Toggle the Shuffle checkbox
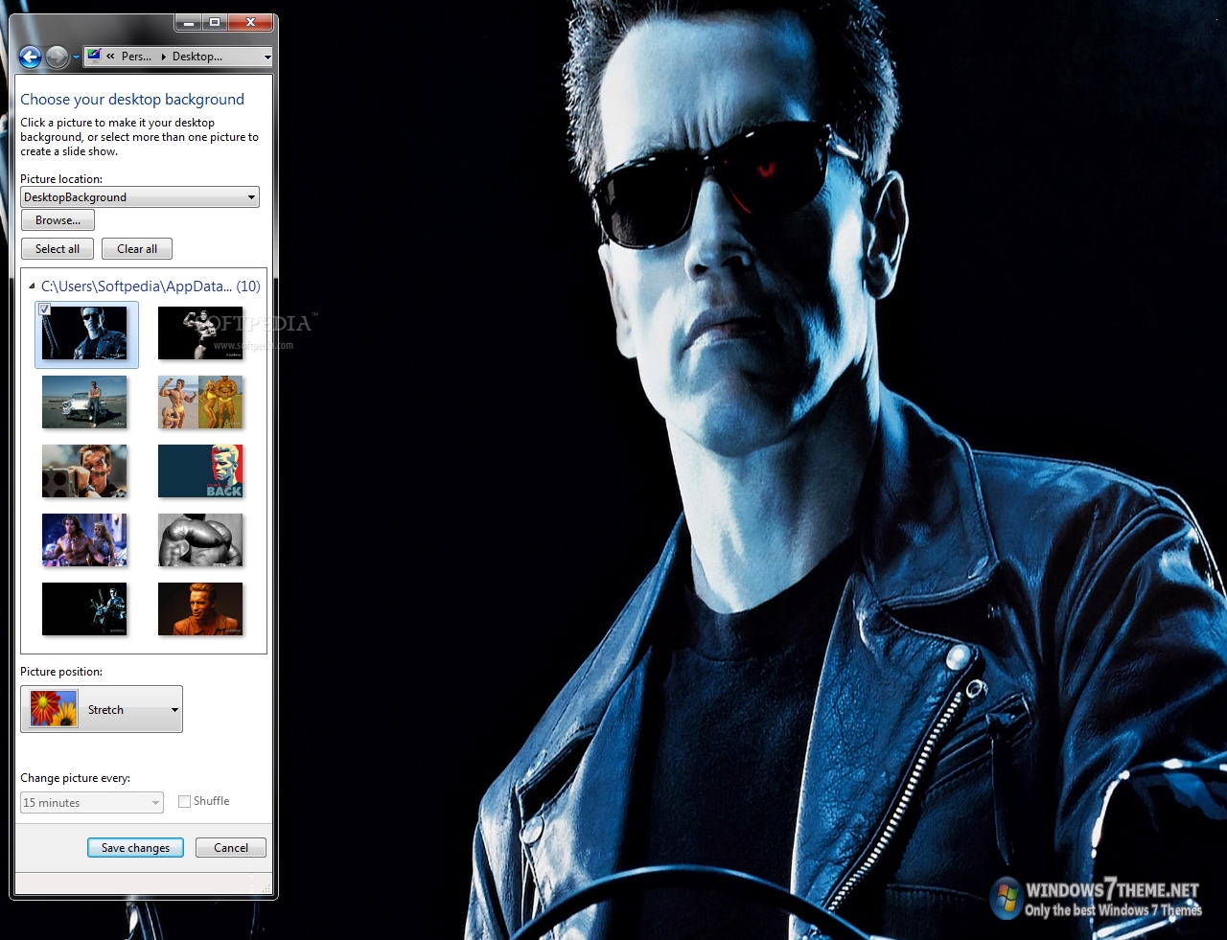The image size is (1227, 940). coord(184,801)
